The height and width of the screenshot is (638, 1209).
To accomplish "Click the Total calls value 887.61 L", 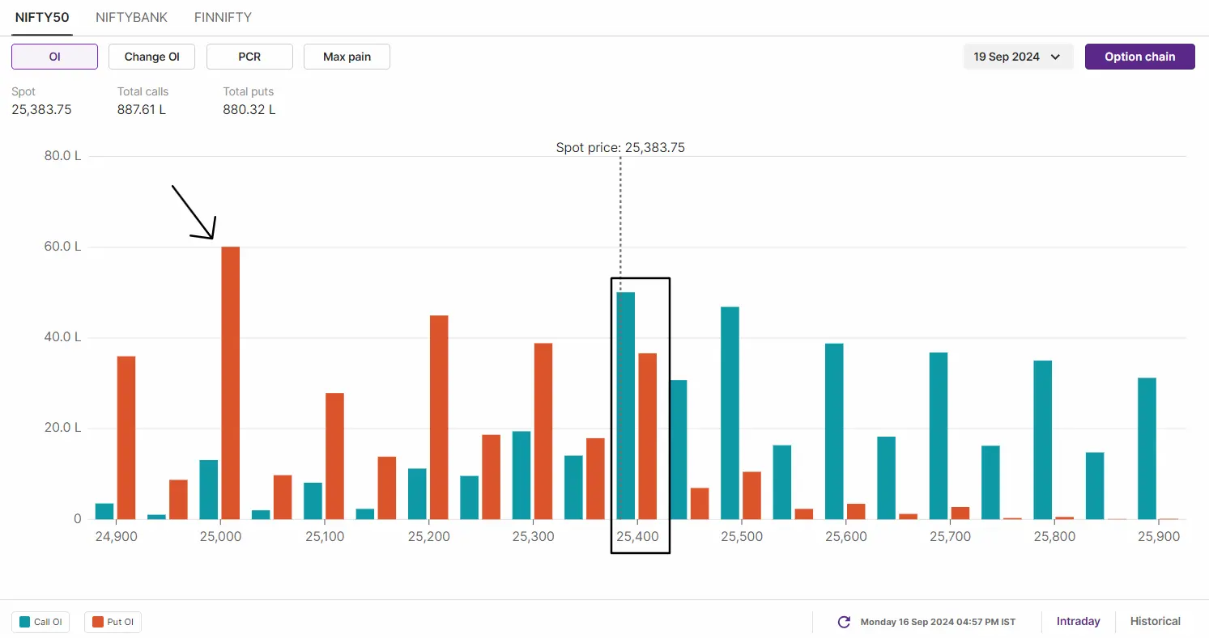I will coord(142,109).
